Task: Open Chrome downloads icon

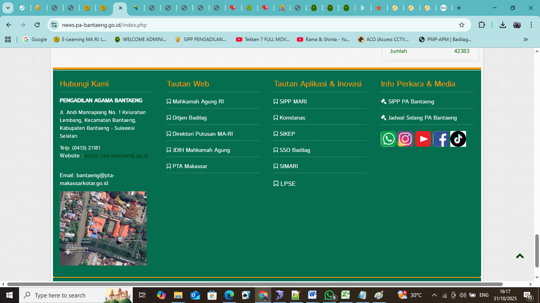Action: point(502,25)
